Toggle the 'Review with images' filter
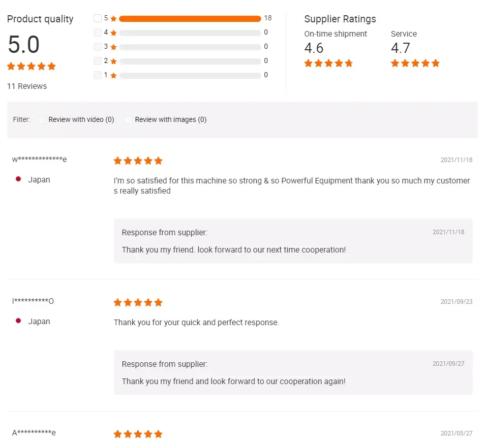This screenshot has height=440, width=486. pos(128,120)
